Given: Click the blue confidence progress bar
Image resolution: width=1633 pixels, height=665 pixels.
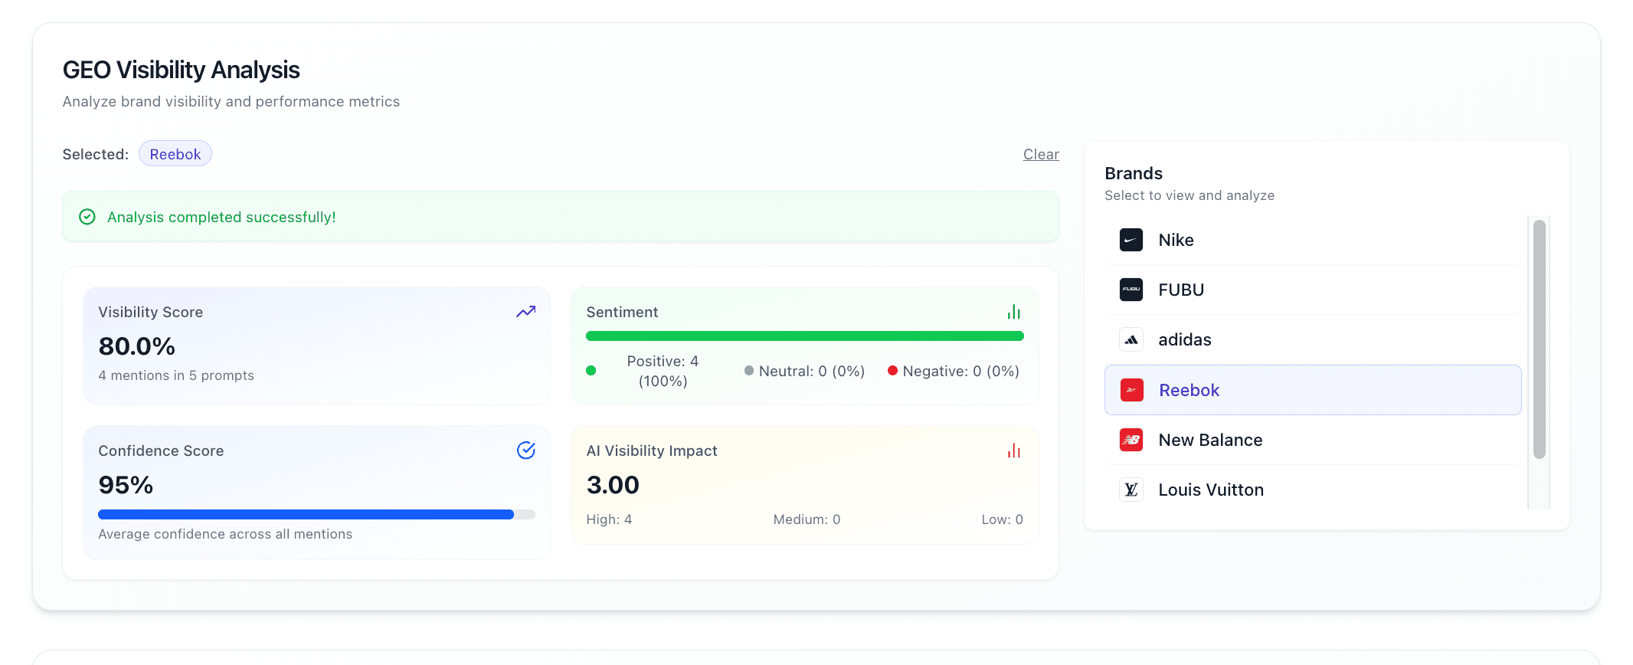Looking at the screenshot, I should [x=306, y=515].
